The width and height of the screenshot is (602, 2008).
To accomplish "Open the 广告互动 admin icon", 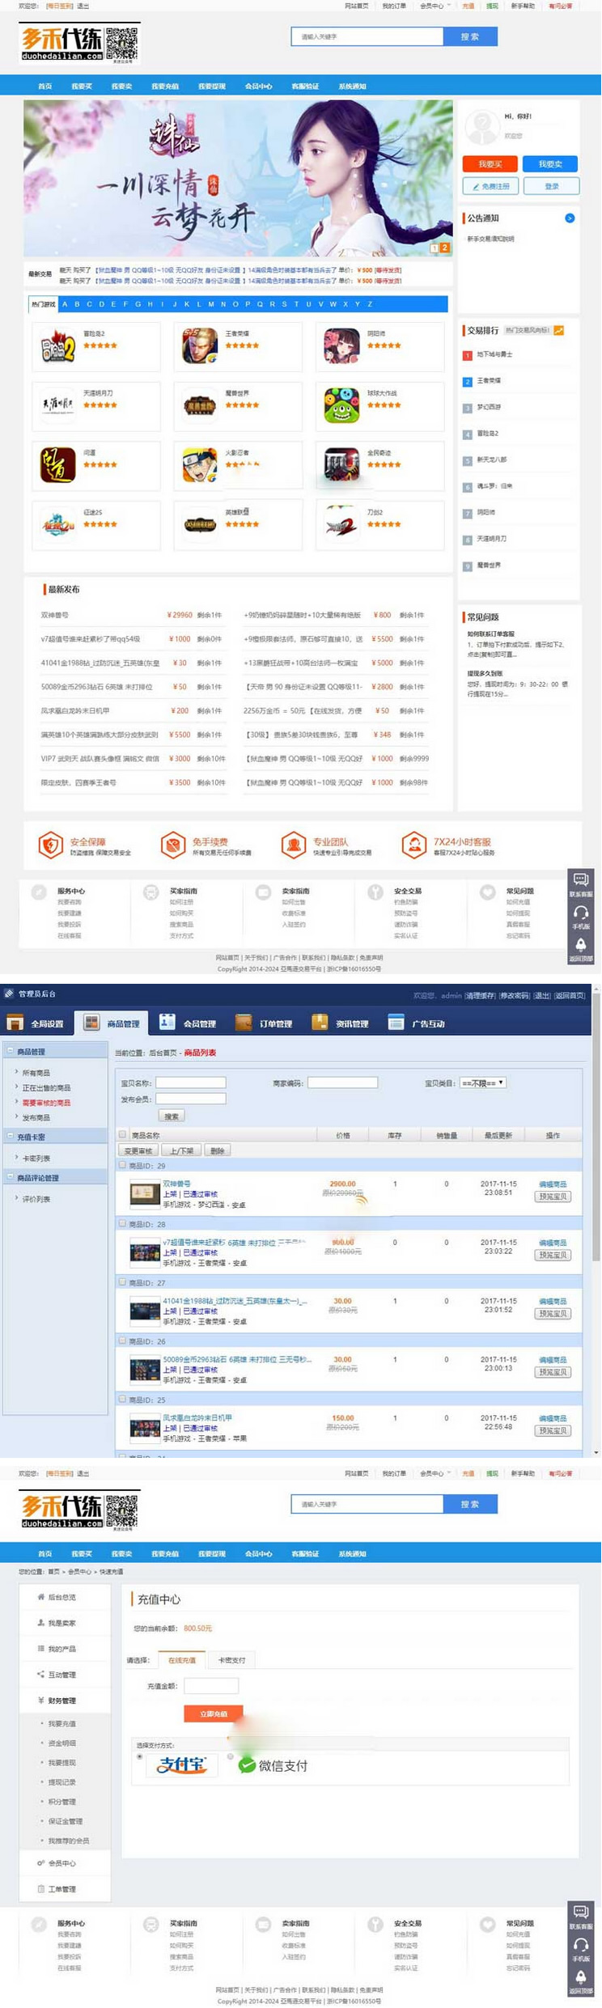I will (396, 1023).
